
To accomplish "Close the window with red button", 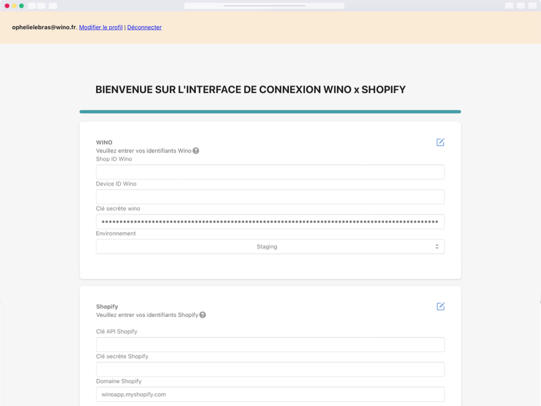I will (7, 6).
